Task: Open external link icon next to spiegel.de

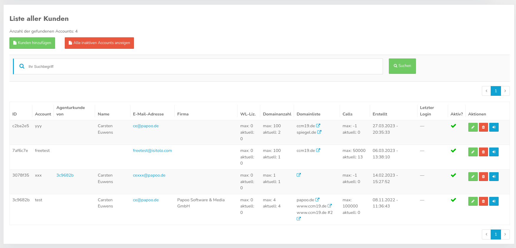Action: (319, 132)
